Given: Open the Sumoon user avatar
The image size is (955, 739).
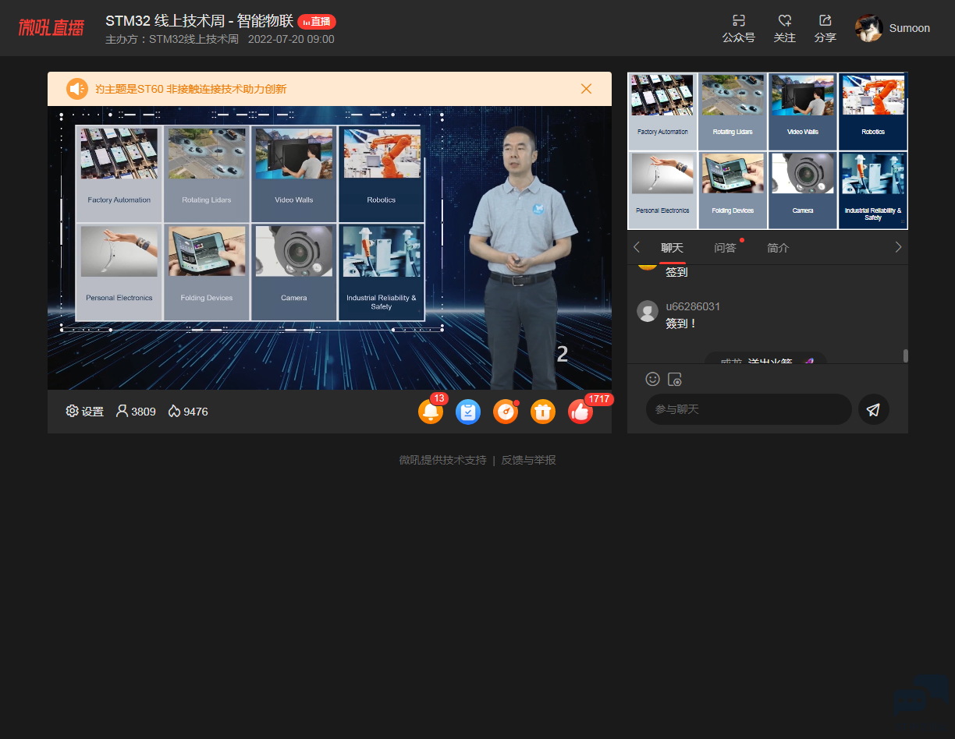Looking at the screenshot, I should [x=868, y=28].
